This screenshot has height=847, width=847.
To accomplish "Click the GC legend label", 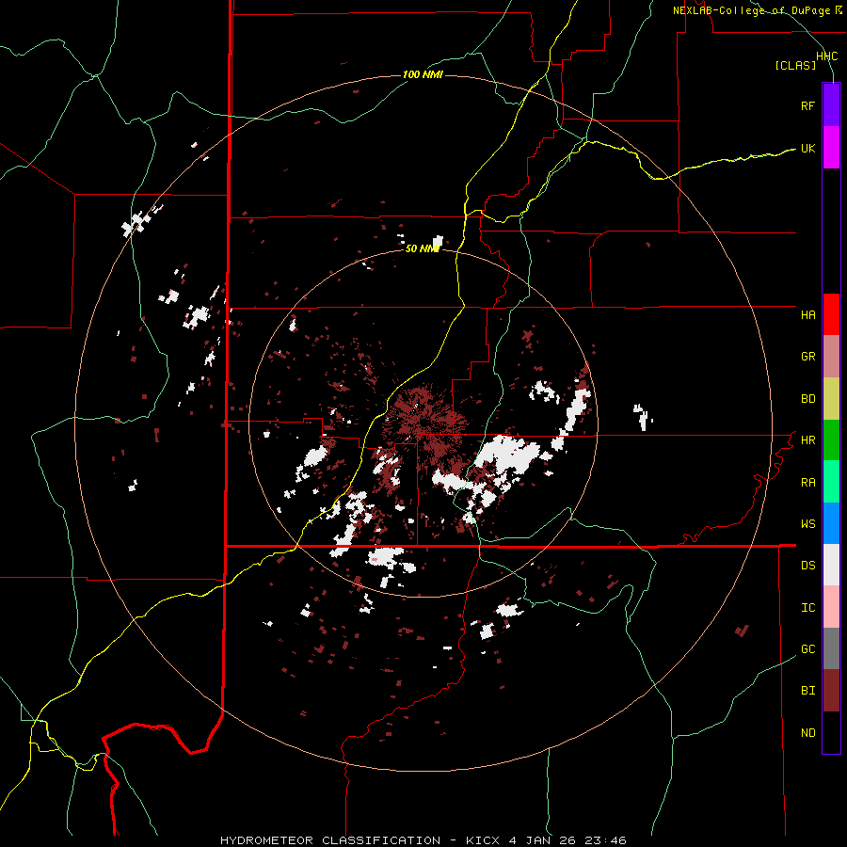I will point(807,649).
